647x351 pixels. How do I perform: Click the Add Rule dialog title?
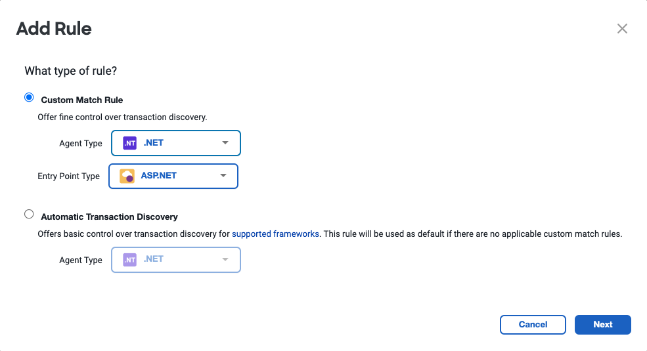pos(54,29)
